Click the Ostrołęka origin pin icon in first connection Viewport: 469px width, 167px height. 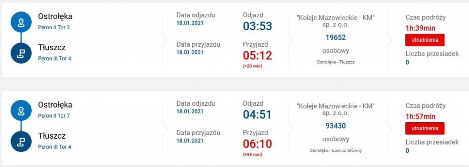point(21,22)
